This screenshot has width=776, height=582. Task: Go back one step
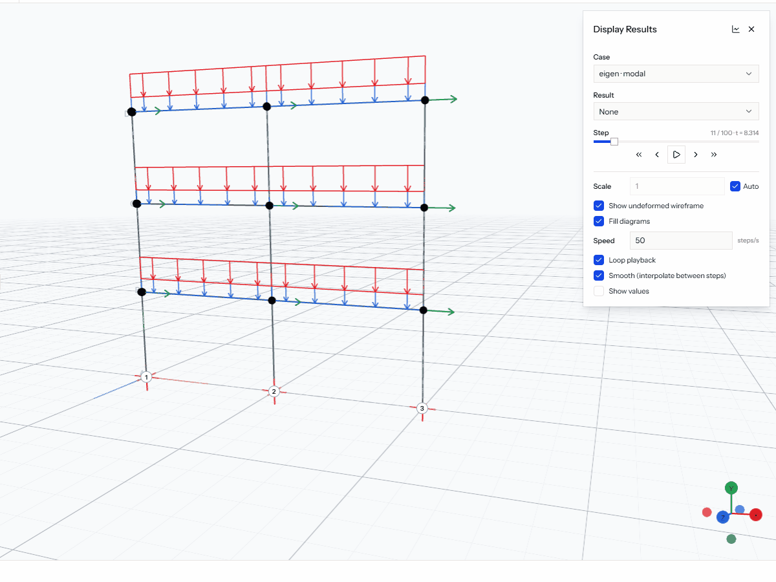click(x=657, y=155)
